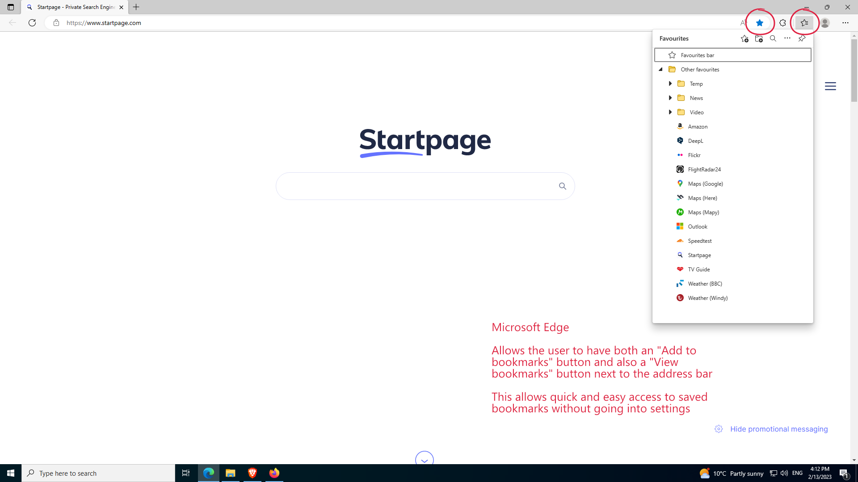Pin the Favourites panel open
This screenshot has height=482, width=858.
[x=801, y=39]
